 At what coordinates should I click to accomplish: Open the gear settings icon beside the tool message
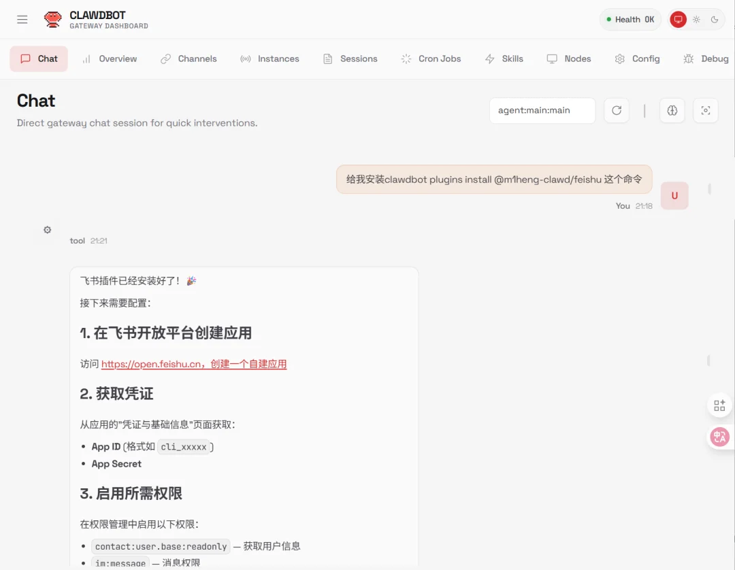(47, 229)
